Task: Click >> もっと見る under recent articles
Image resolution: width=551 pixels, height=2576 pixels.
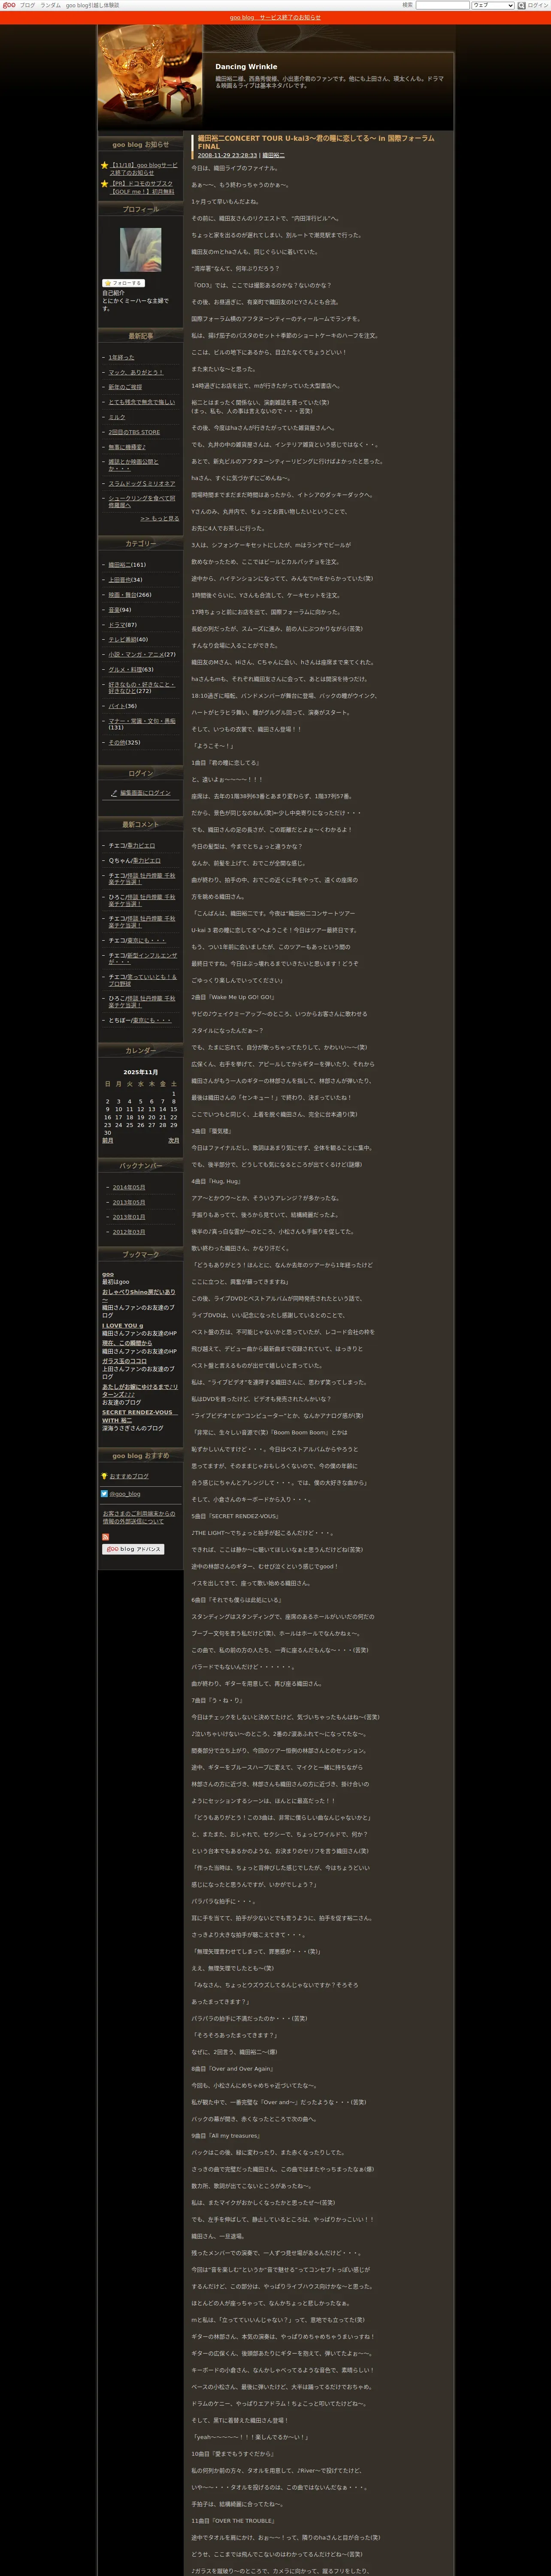Action: click(x=159, y=519)
